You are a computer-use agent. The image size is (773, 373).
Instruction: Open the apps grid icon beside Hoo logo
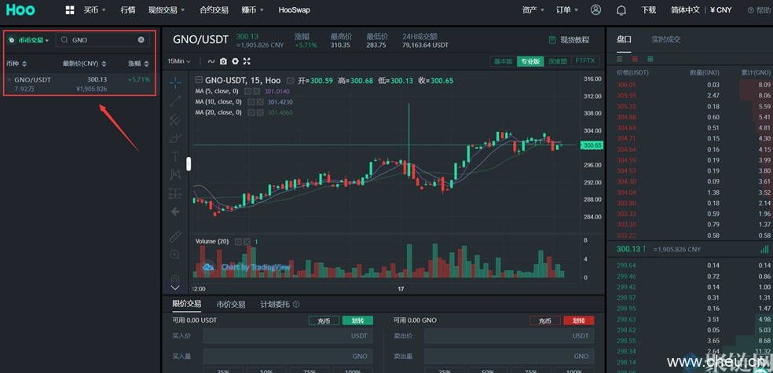click(x=70, y=10)
